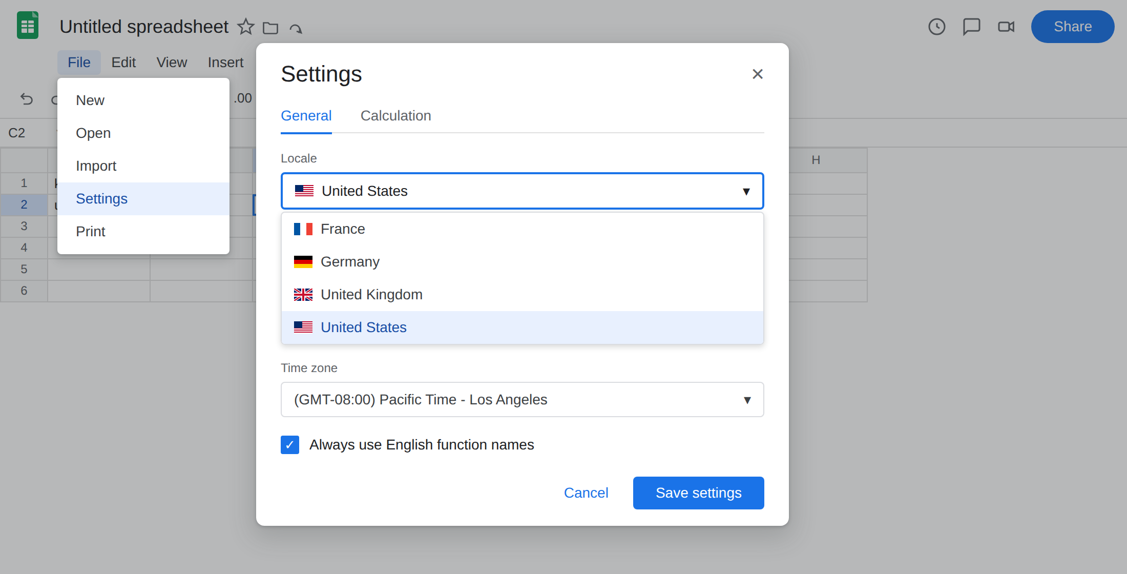Open the Time zone dropdown
1127x574 pixels.
click(x=523, y=399)
